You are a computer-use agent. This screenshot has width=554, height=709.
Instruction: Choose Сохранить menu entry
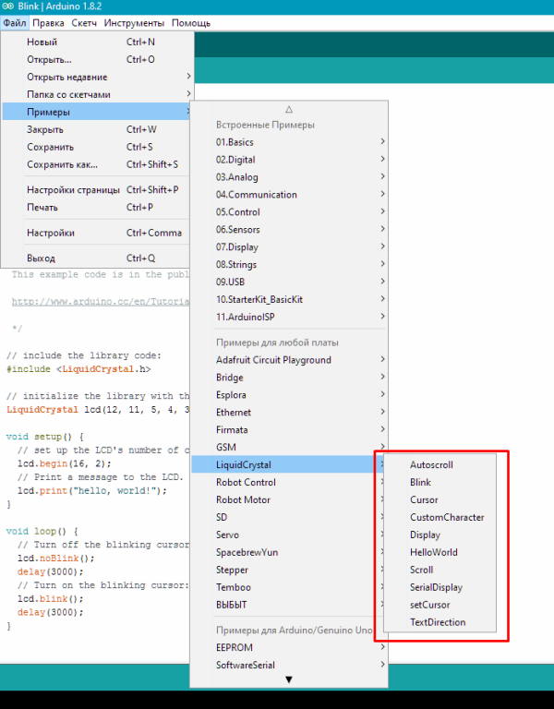pos(98,147)
